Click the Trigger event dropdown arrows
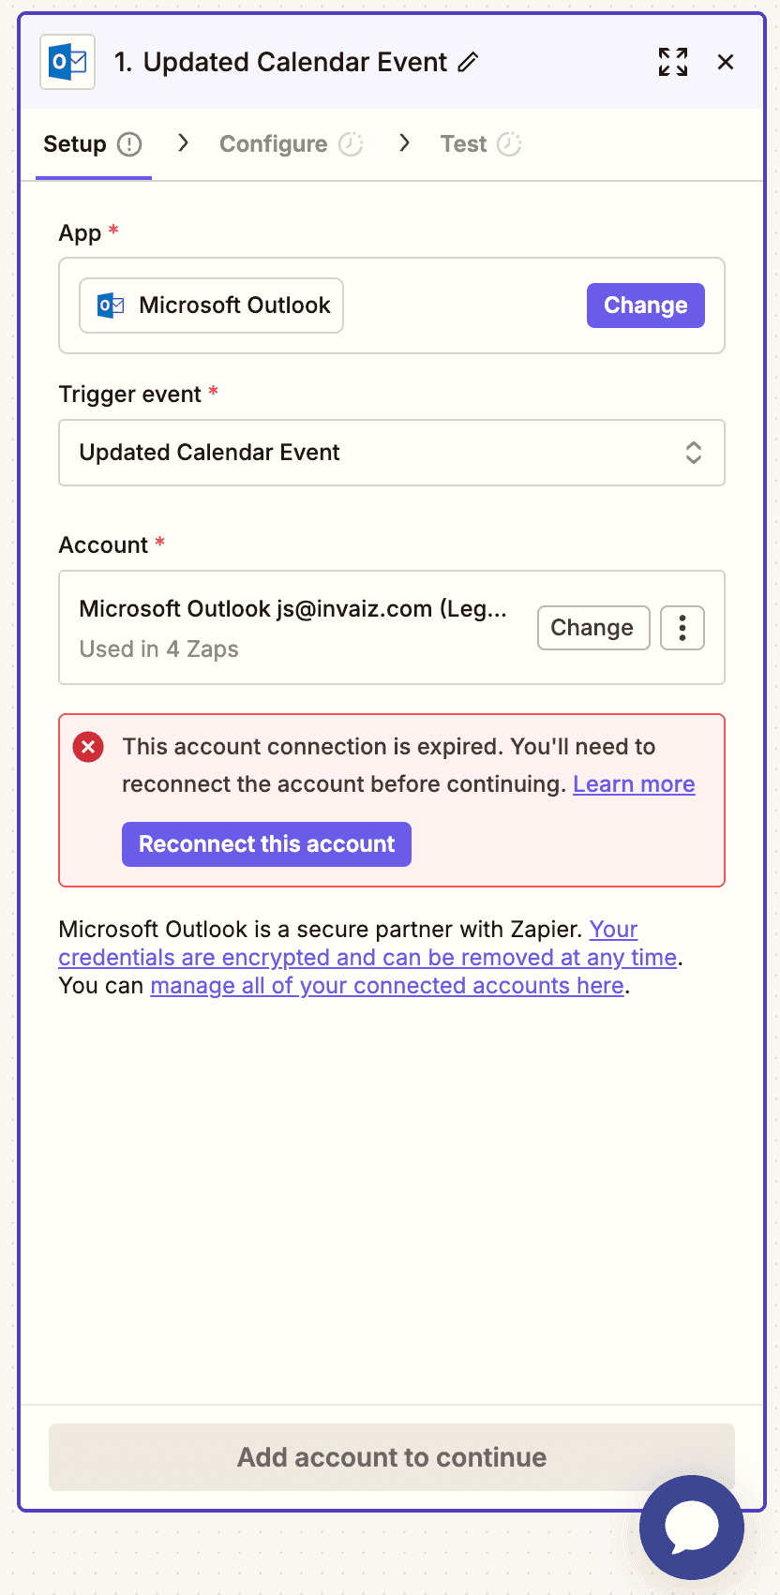Screen dimensions: 780x1595 click(694, 453)
